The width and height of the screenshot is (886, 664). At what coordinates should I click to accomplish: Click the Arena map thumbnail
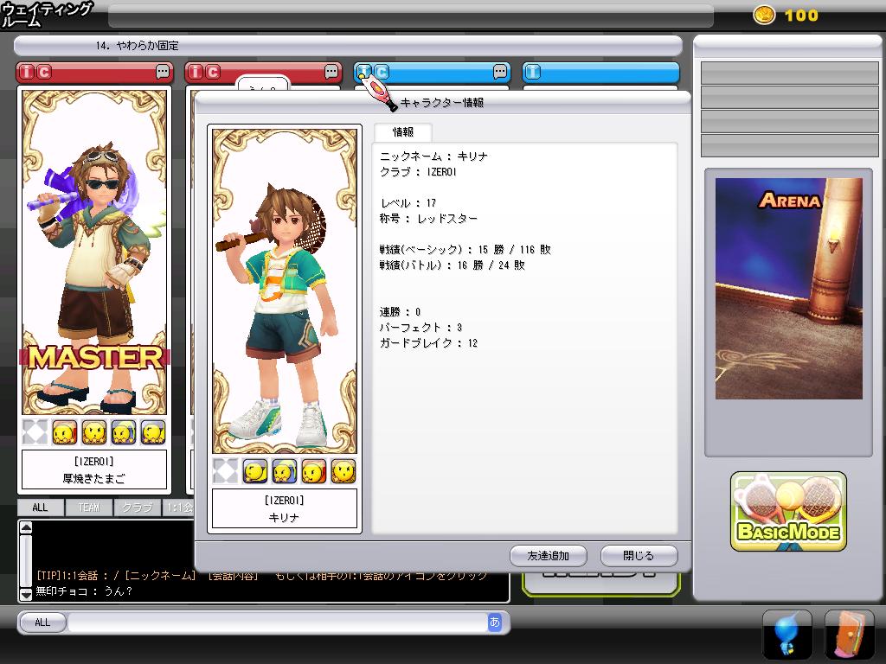coord(788,289)
